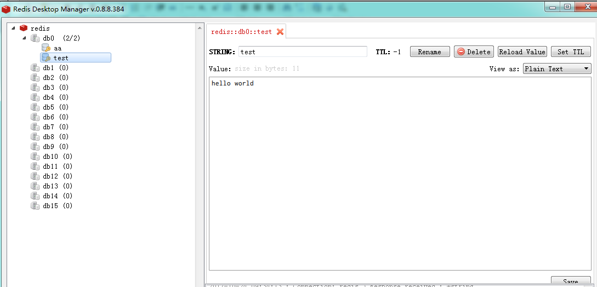The width and height of the screenshot is (597, 287).
Task: Click the db3 database icon
Action: (36, 88)
